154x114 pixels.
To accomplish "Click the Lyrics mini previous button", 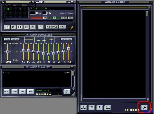I will point(125,110).
